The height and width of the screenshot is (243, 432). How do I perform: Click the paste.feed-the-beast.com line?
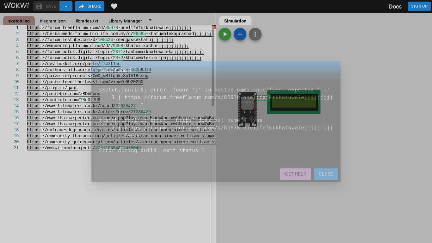(x=85, y=82)
